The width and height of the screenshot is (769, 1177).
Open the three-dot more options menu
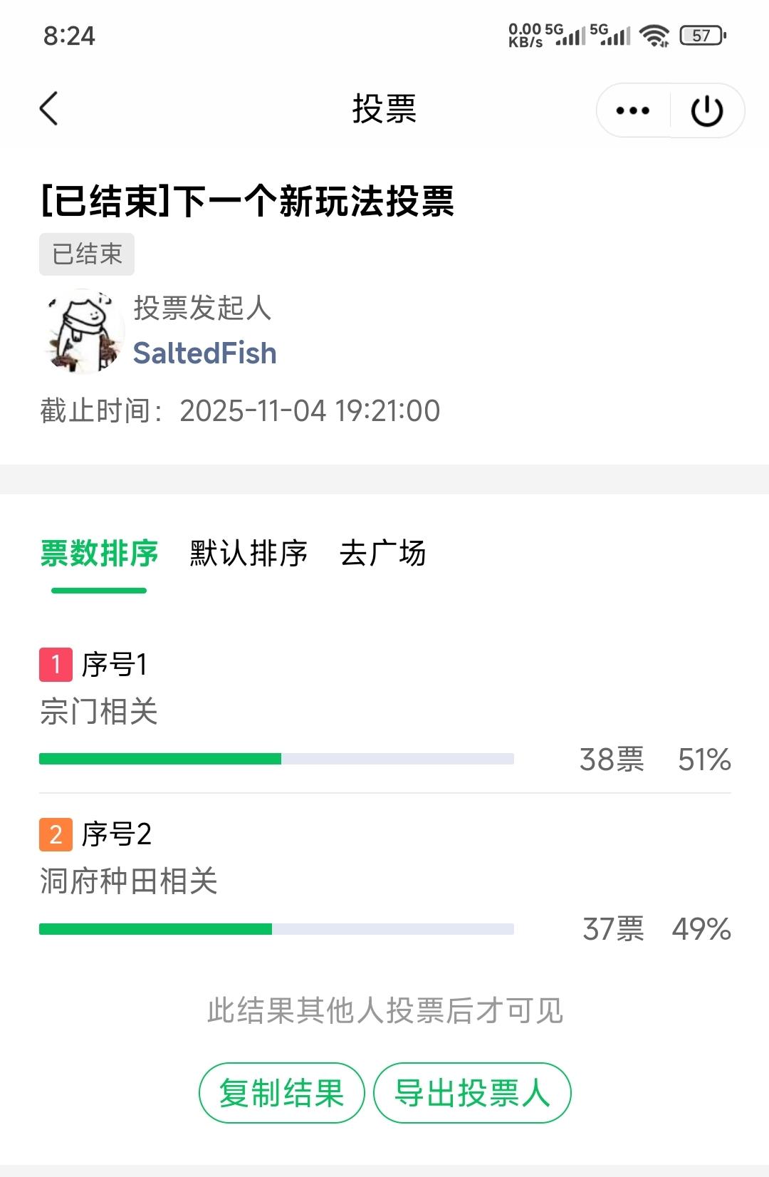pos(632,110)
